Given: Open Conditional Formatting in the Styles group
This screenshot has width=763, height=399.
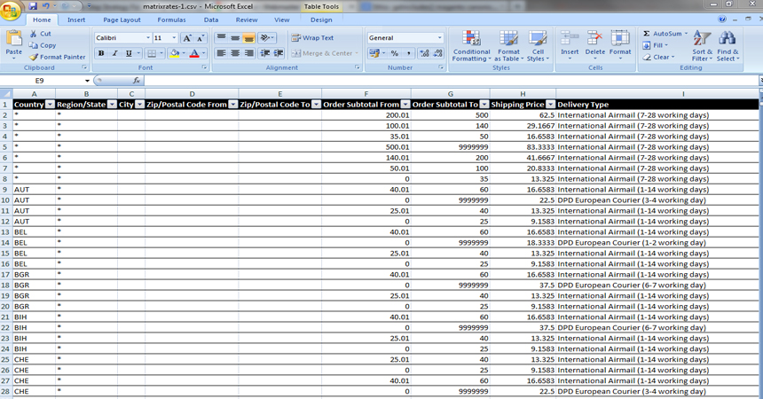Looking at the screenshot, I should click(471, 44).
